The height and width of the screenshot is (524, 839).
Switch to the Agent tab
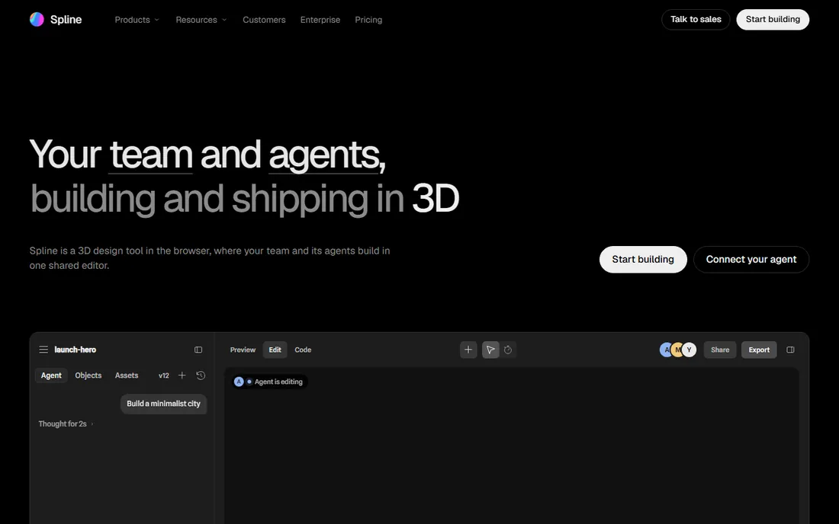[51, 375]
